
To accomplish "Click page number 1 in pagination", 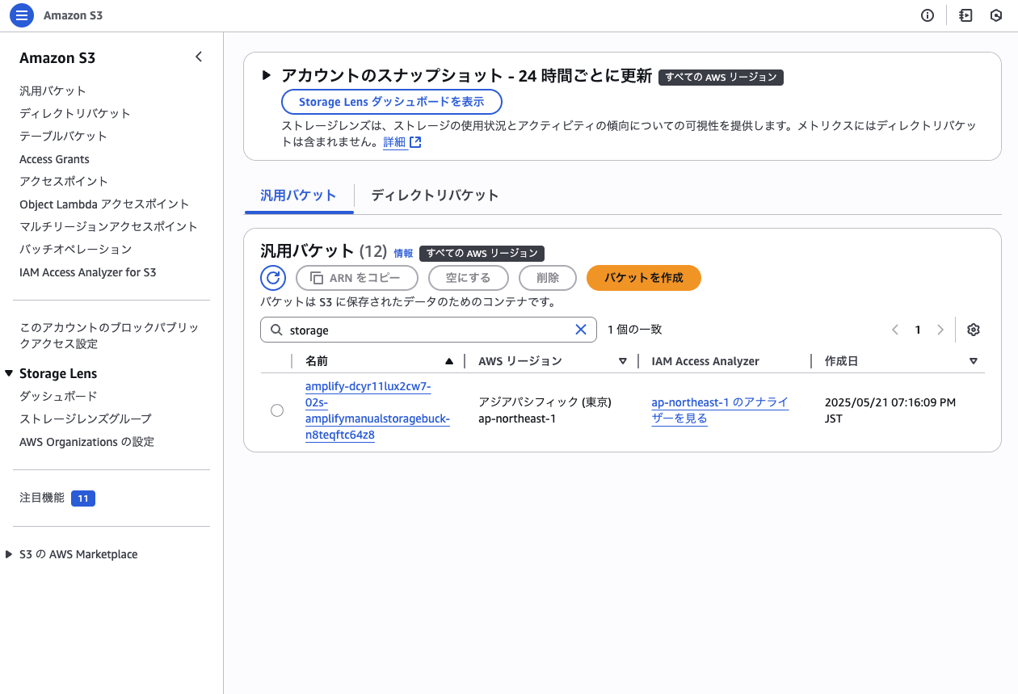I will 918,330.
